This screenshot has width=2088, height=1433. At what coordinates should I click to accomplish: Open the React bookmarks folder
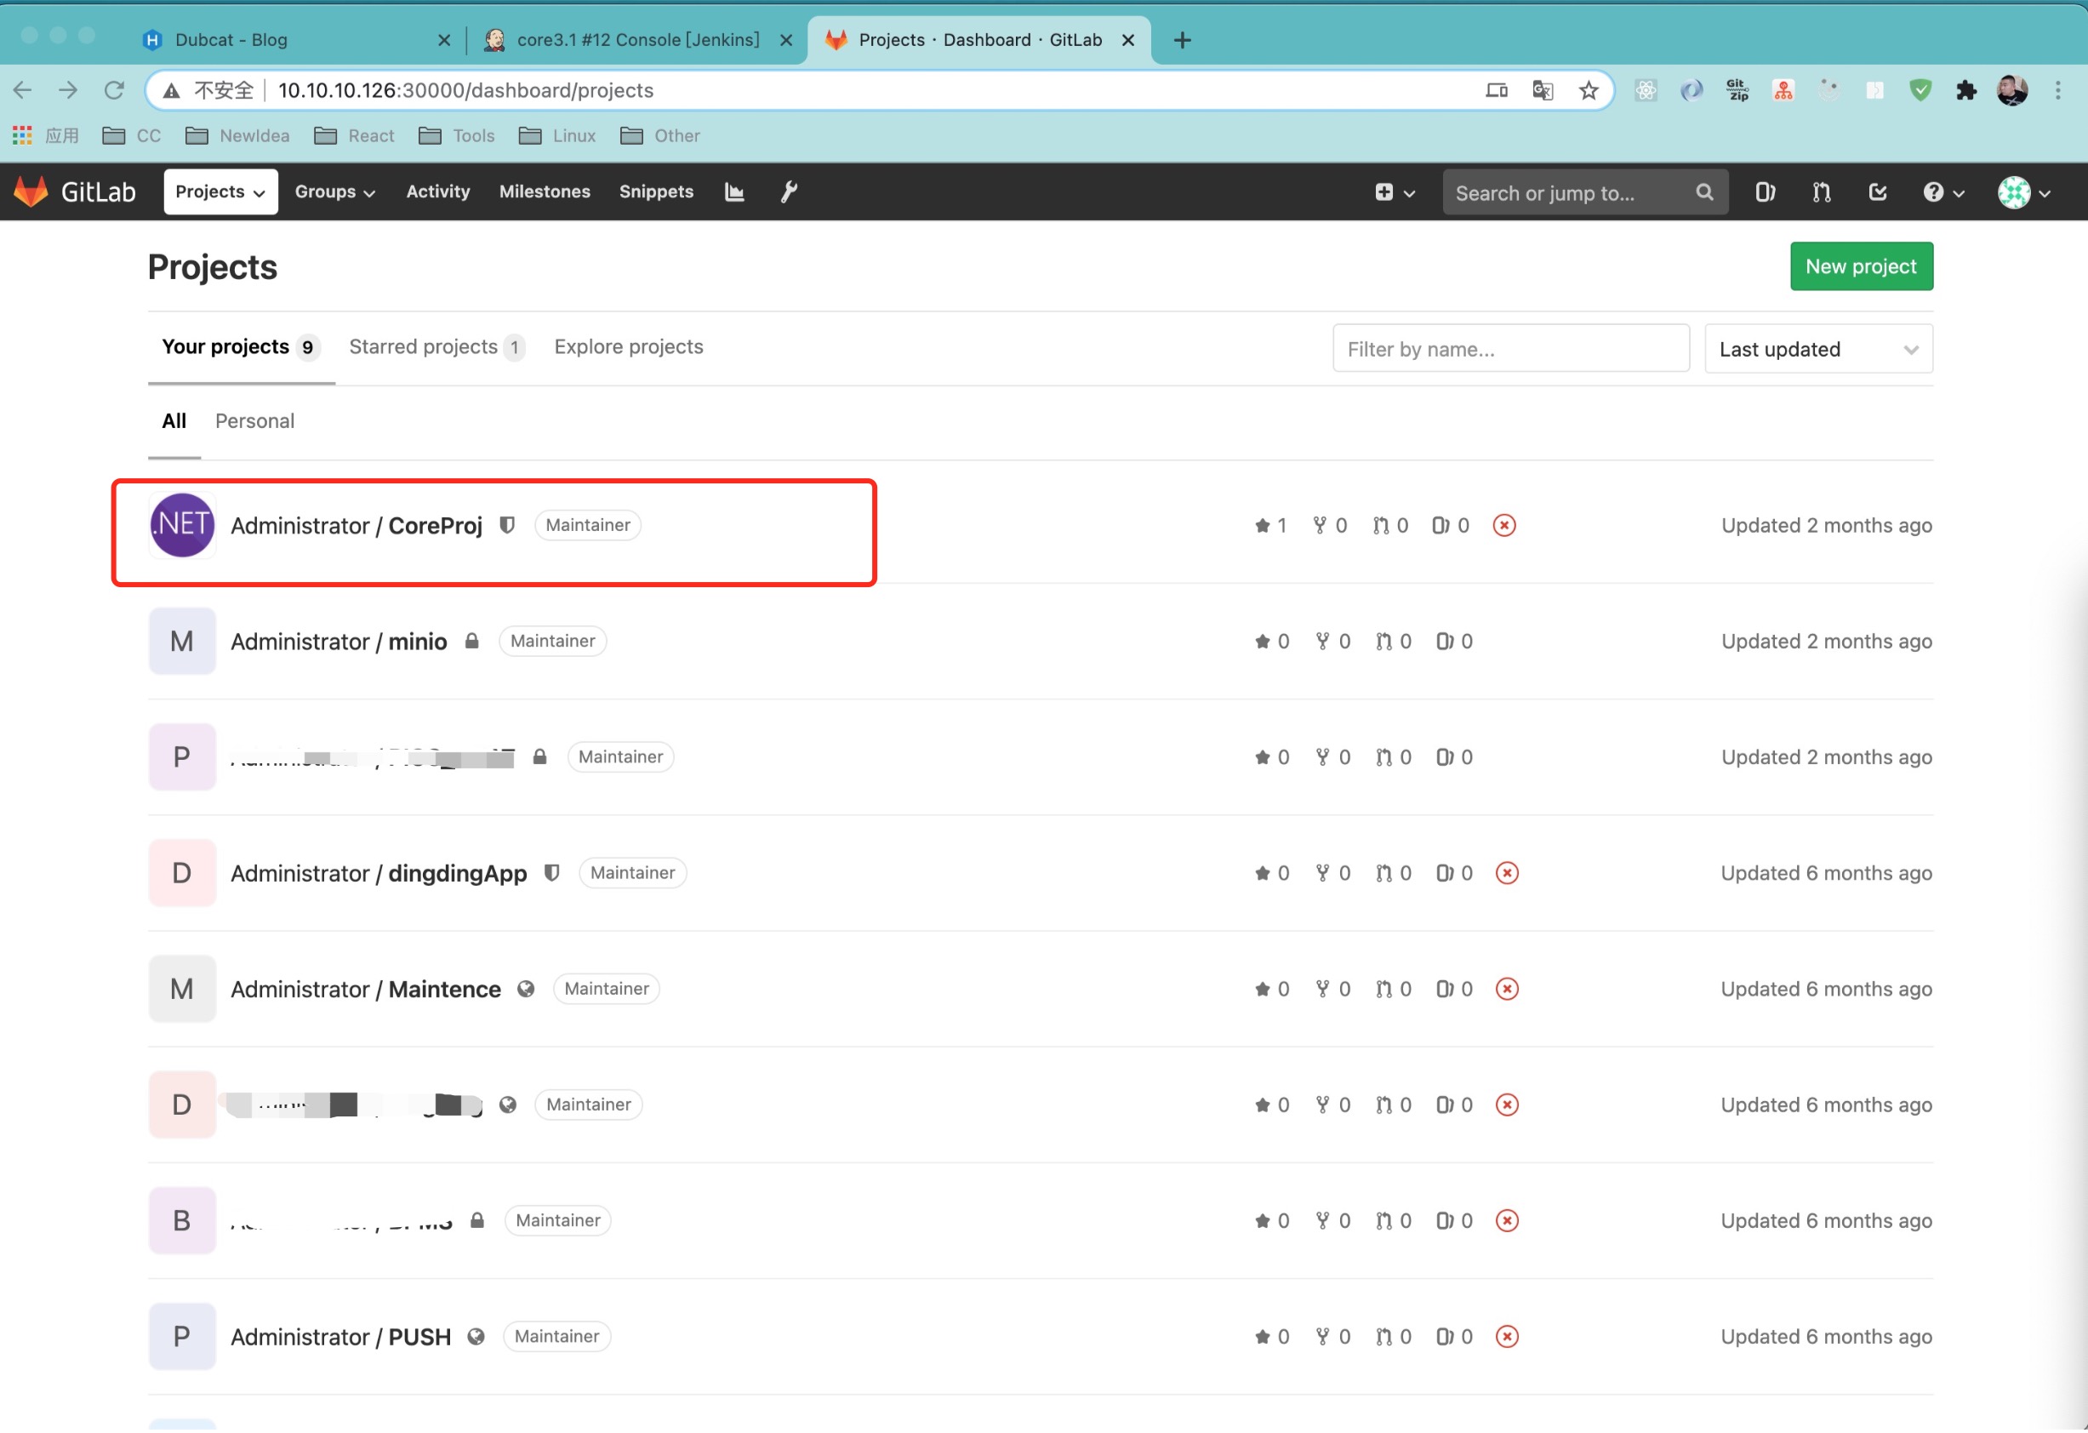coord(354,135)
